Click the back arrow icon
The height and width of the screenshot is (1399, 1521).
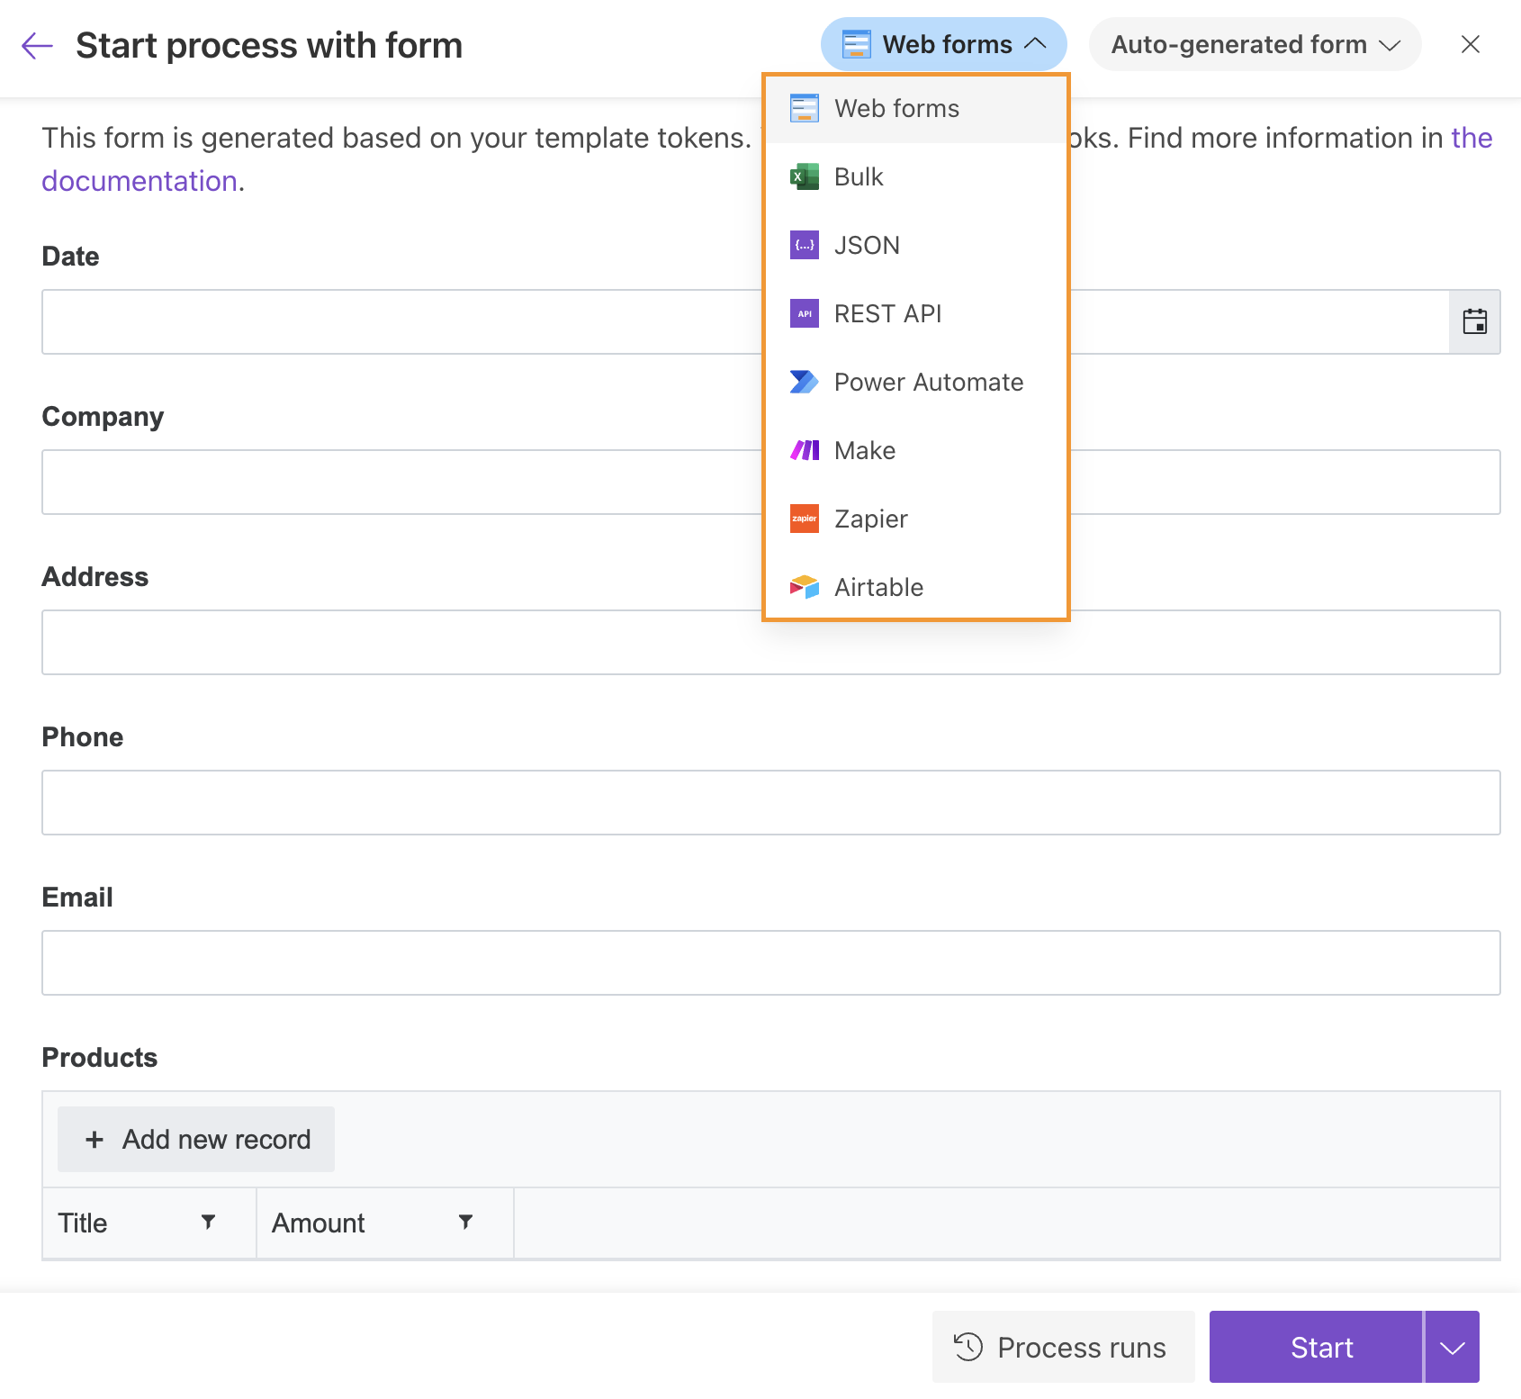pyautogui.click(x=37, y=45)
